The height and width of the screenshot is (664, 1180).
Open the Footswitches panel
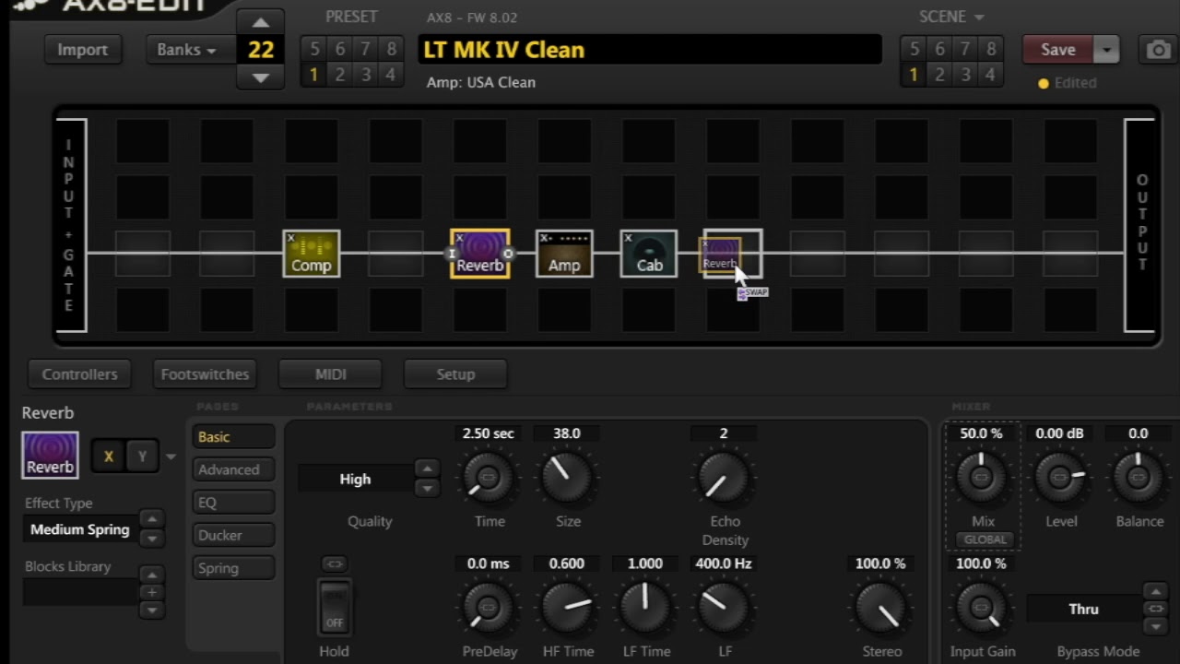point(205,374)
